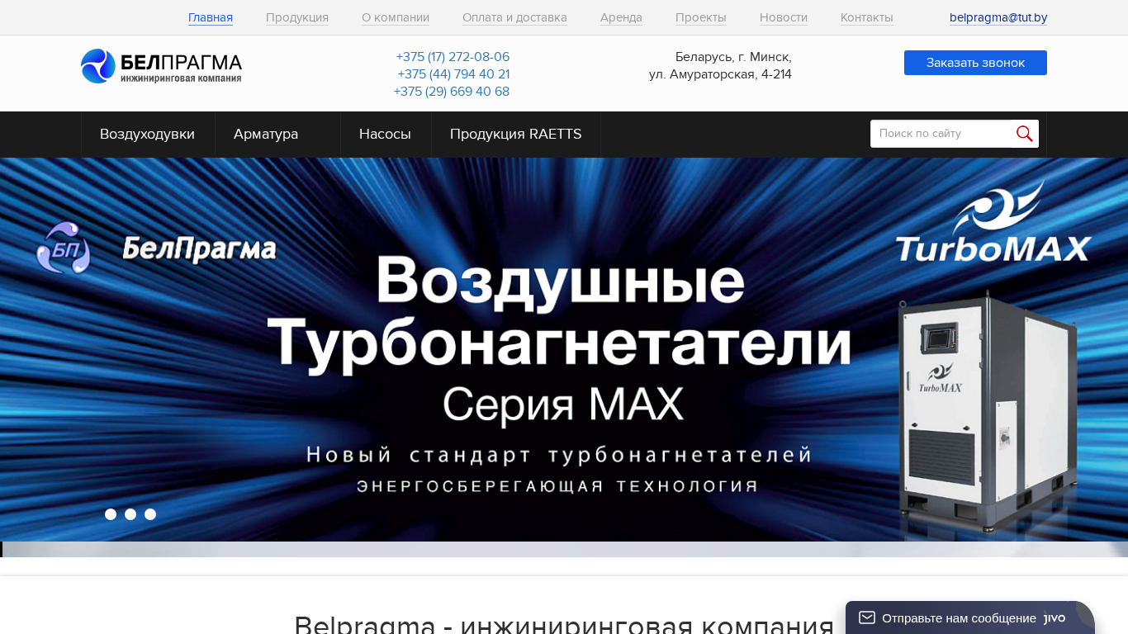Select the Насосы category
Image resolution: width=1128 pixels, height=634 pixels.
386,135
